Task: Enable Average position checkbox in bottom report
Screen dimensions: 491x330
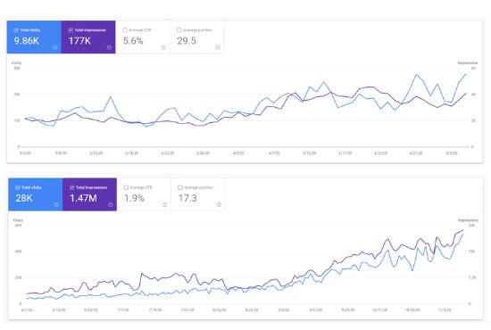Action: coord(180,187)
